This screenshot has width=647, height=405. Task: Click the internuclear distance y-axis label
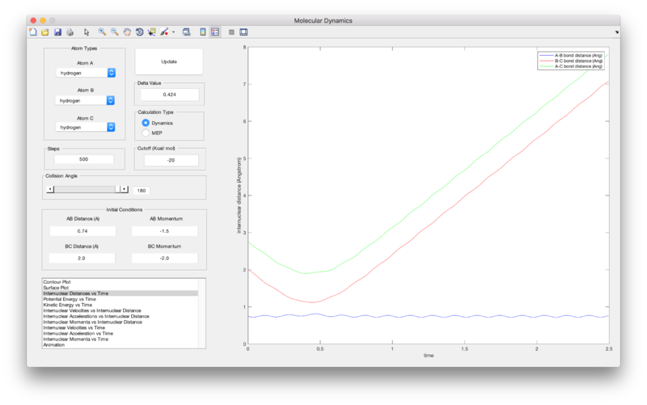point(239,196)
